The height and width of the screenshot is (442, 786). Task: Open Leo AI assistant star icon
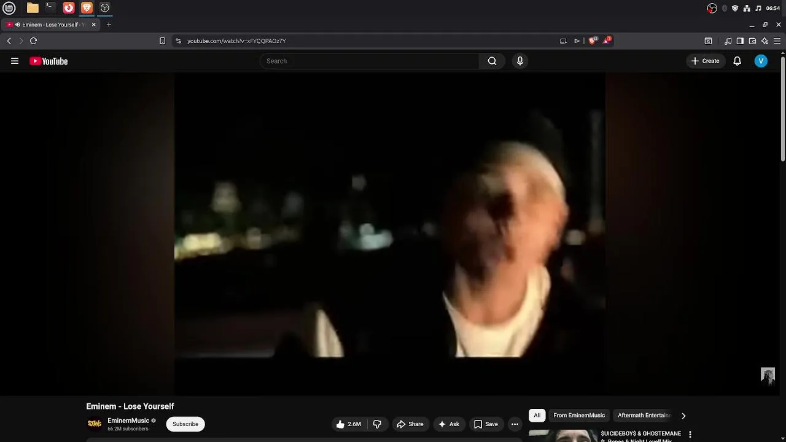pos(765,41)
